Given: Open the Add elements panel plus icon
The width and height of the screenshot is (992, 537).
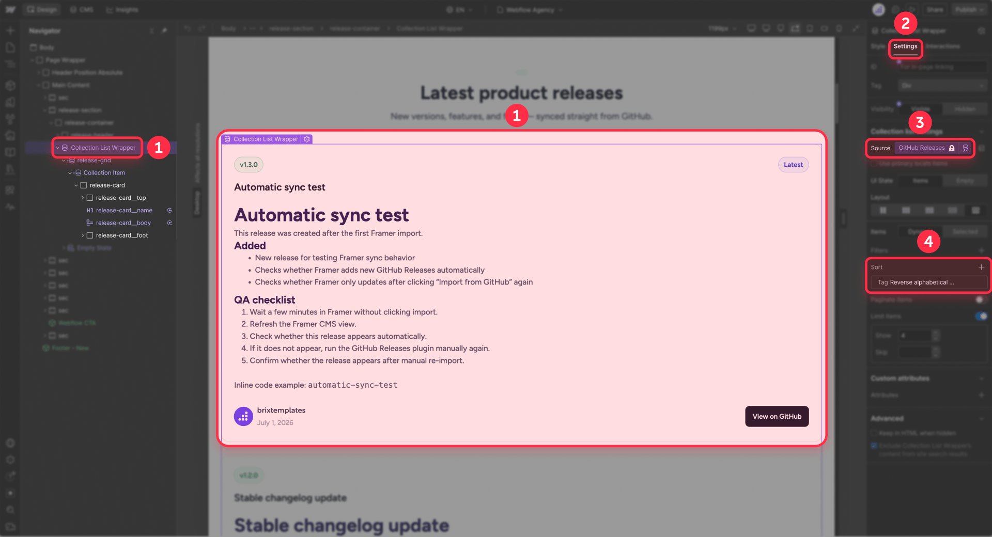Looking at the screenshot, I should tap(10, 30).
